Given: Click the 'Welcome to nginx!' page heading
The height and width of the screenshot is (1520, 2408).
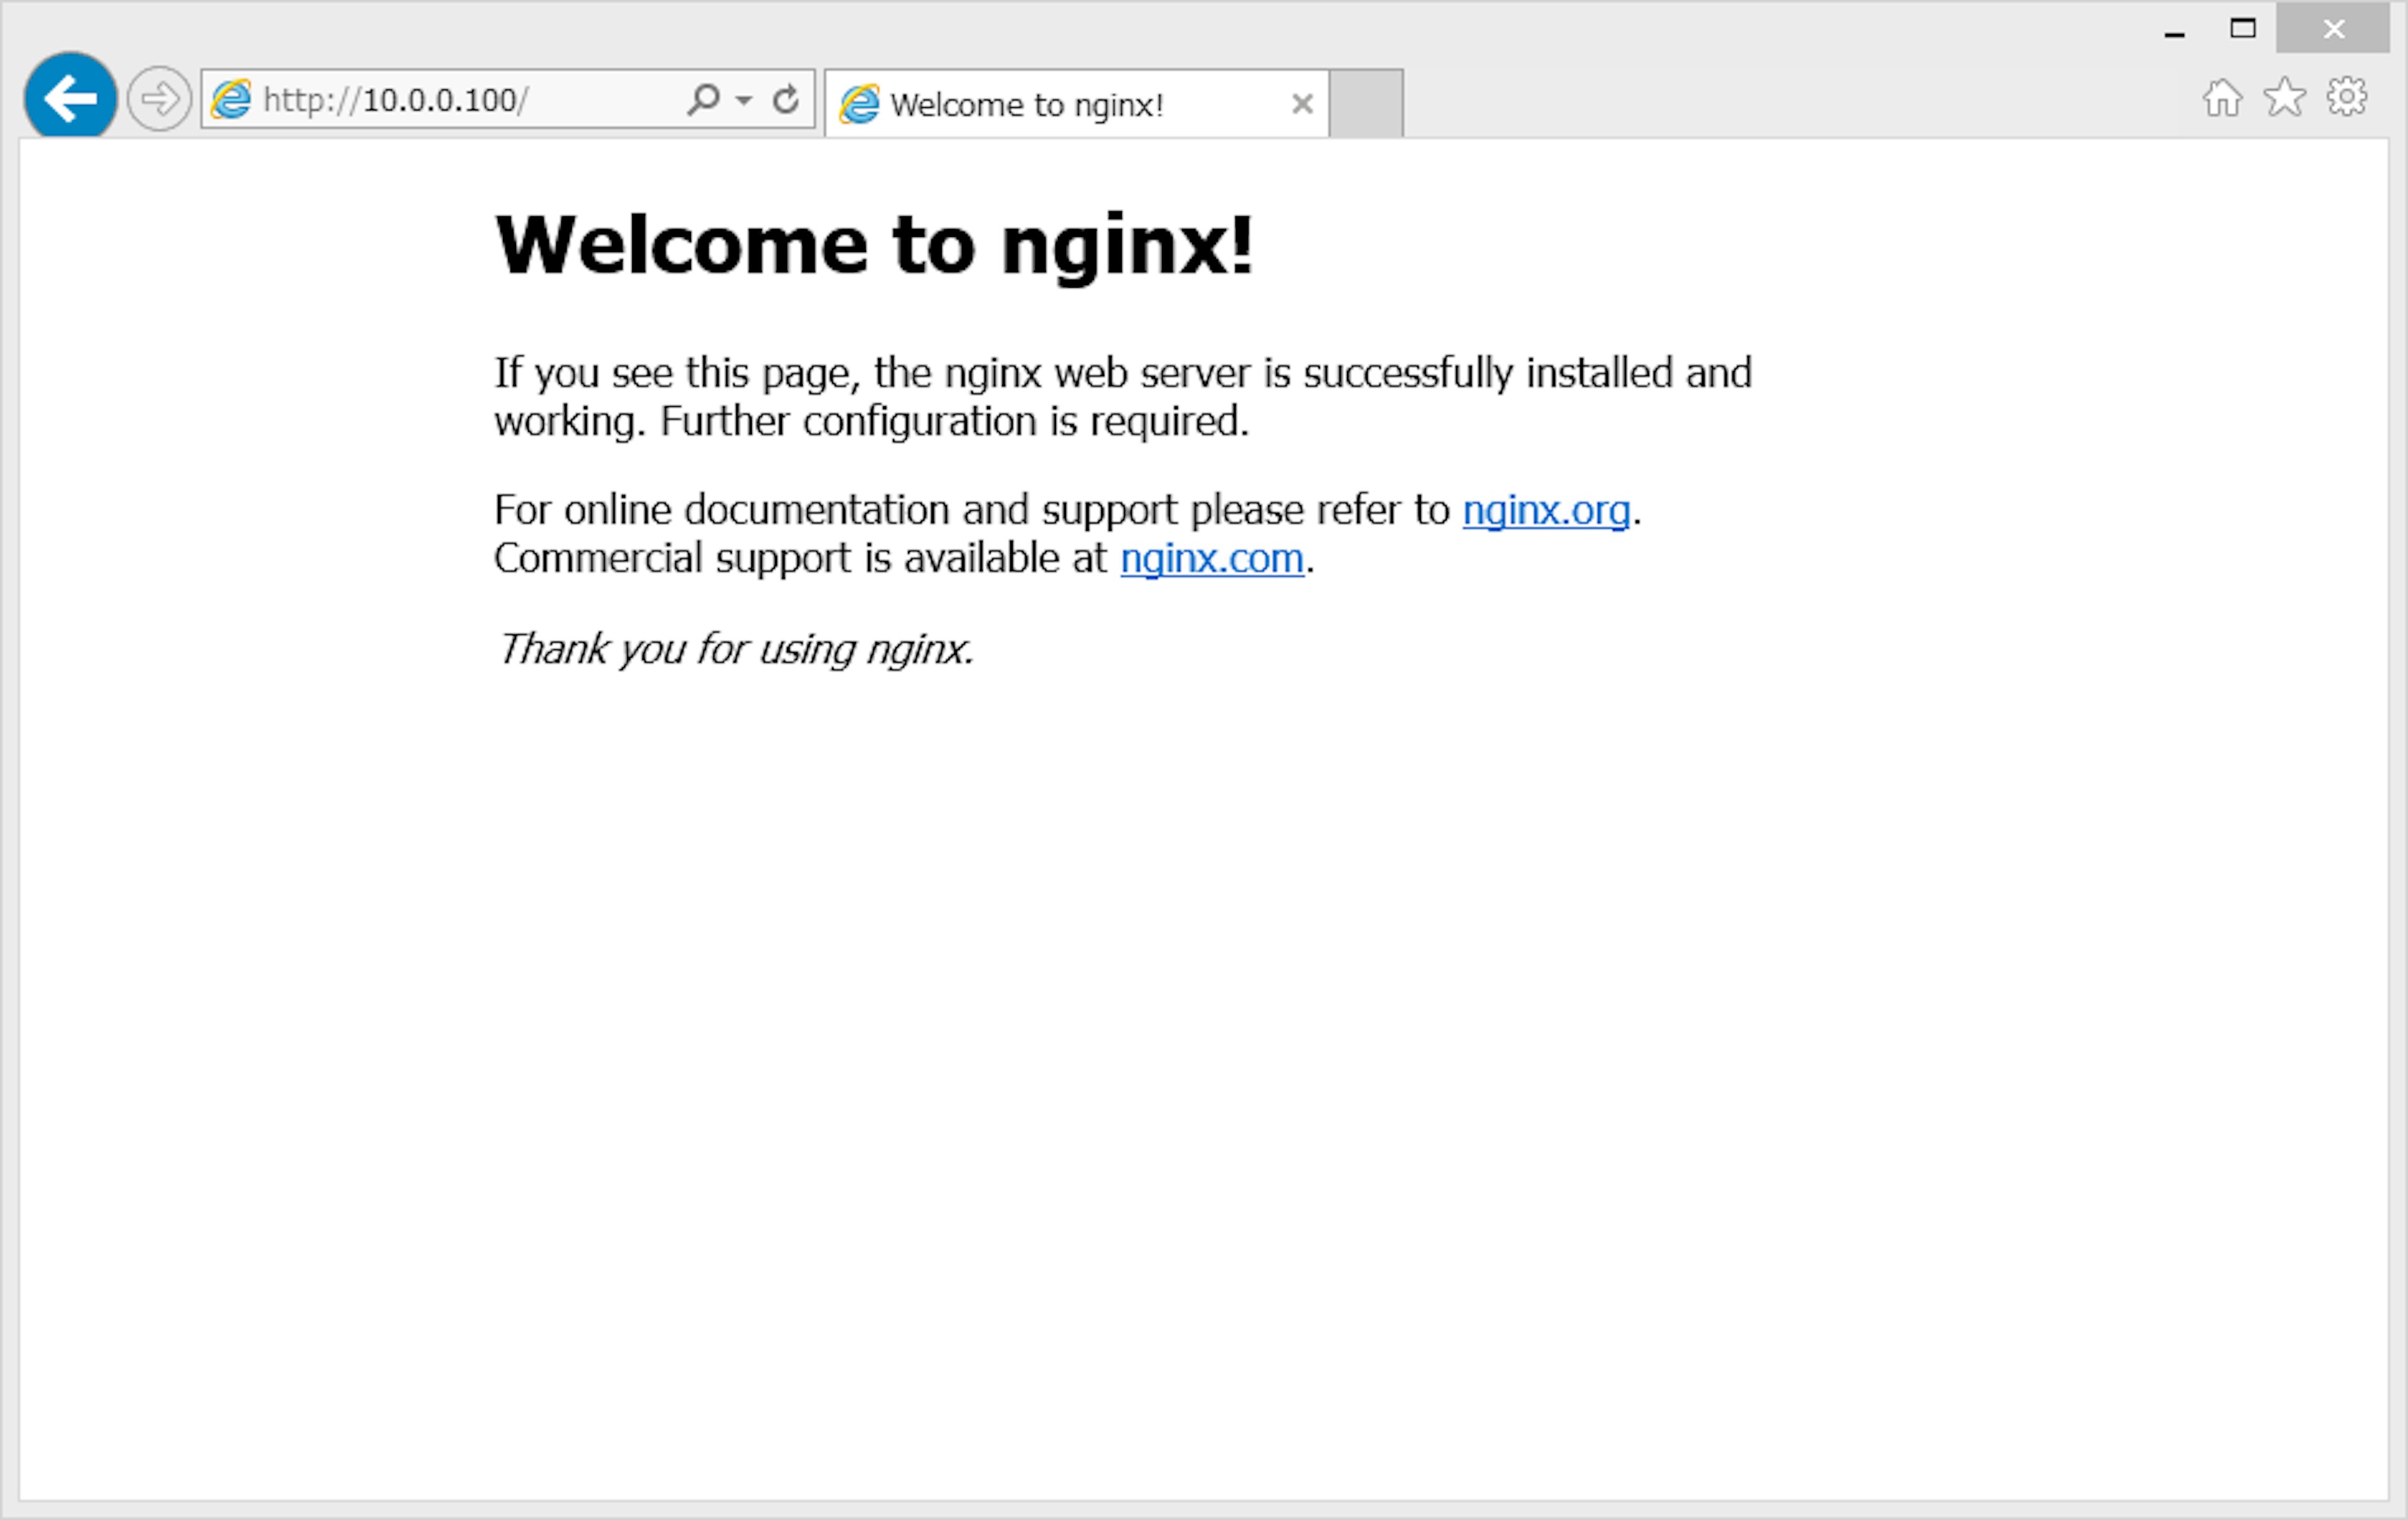Looking at the screenshot, I should pos(873,245).
